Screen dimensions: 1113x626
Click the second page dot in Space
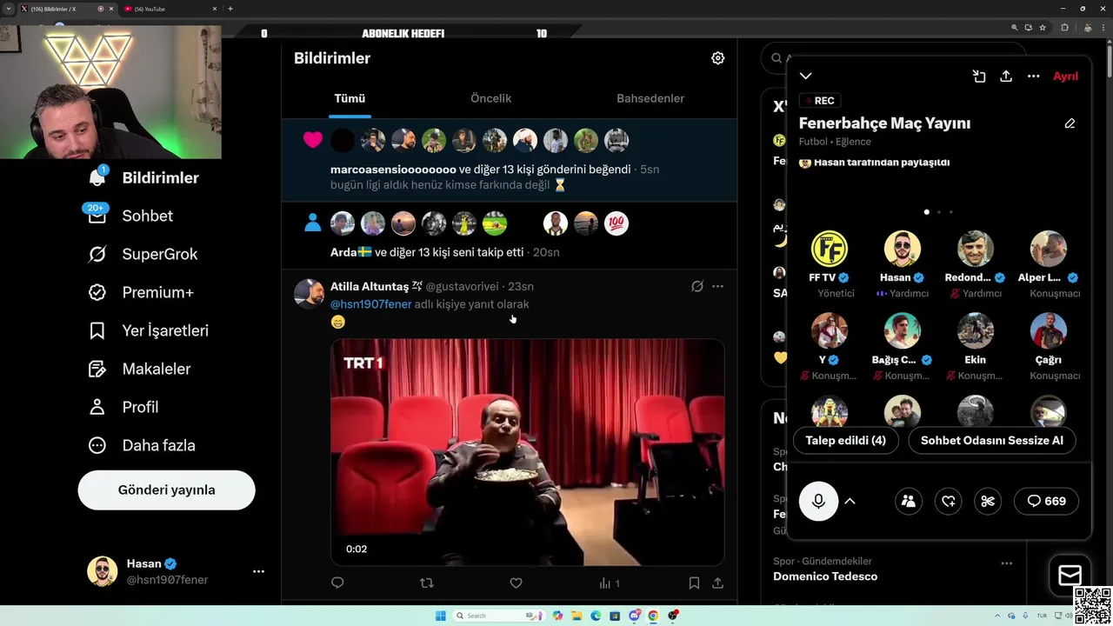(938, 212)
